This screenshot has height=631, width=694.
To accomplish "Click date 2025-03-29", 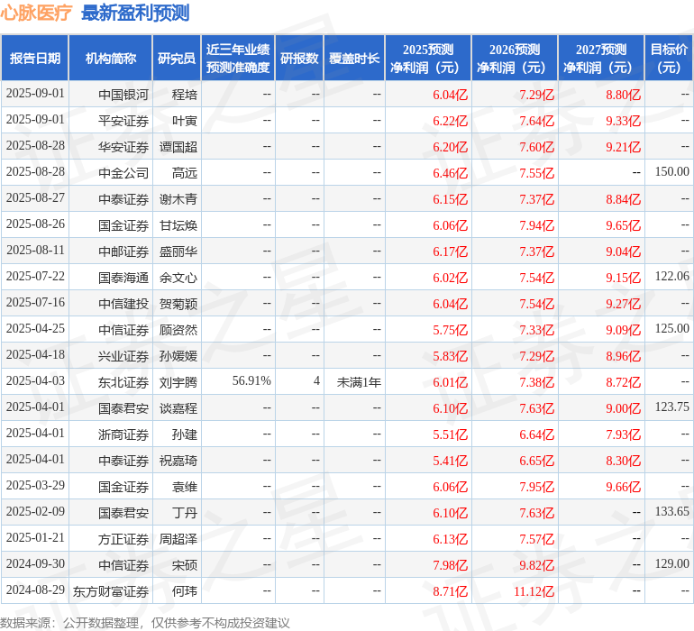I will coord(35,485).
